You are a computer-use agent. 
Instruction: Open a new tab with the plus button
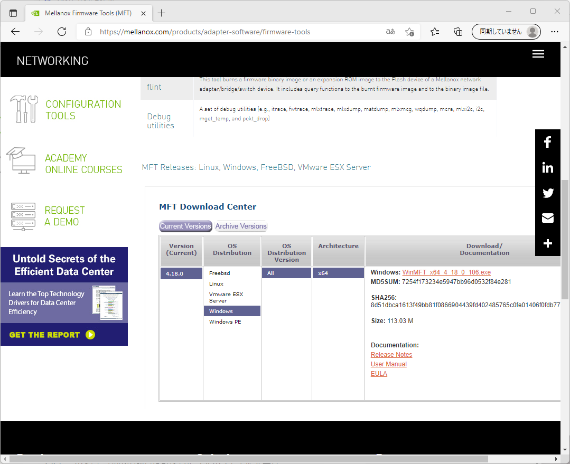(x=162, y=13)
